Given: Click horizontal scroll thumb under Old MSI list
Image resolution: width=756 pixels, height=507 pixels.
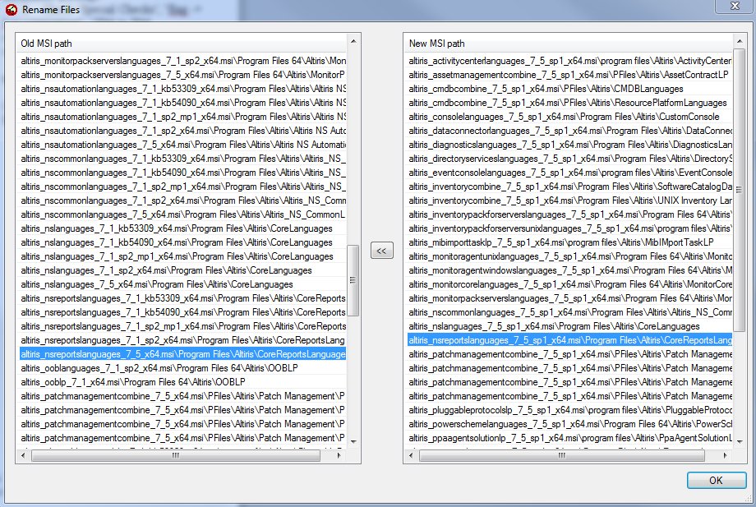Looking at the screenshot, I should tap(176, 455).
